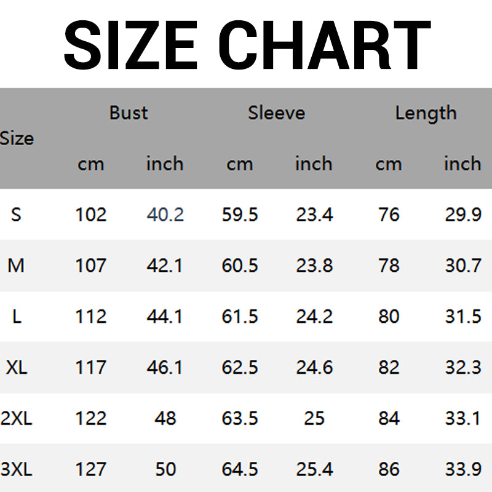This screenshot has height=492, width=492.
Task: Click the 3XL size row label
Action: click(x=16, y=470)
